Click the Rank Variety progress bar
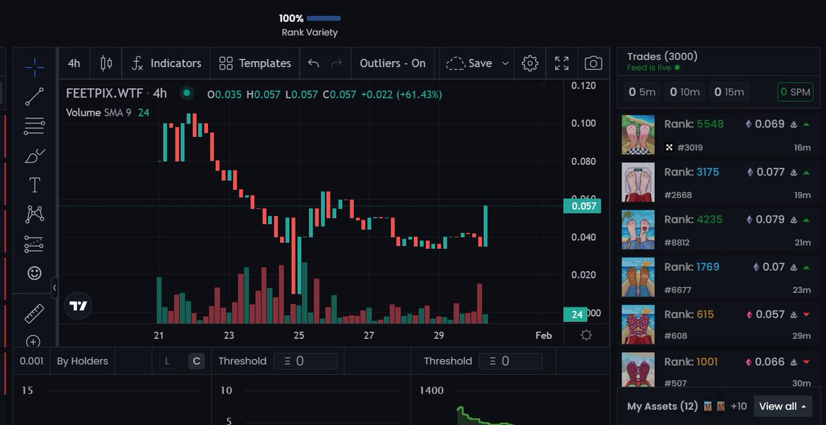The height and width of the screenshot is (425, 826). [x=324, y=19]
